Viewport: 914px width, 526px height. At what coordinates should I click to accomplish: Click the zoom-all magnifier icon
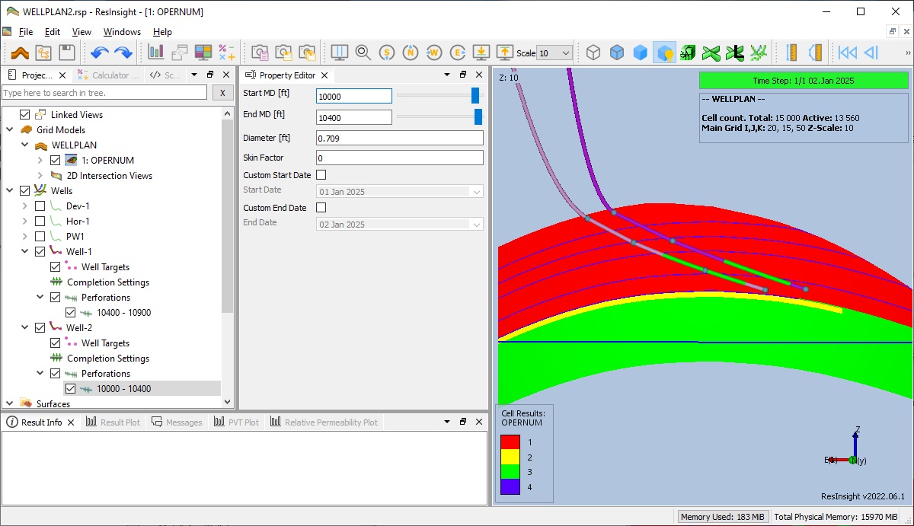(x=363, y=52)
